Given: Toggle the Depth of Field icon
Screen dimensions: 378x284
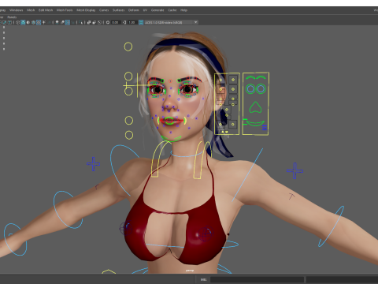Looking at the screenshot, I should click(x=73, y=22).
